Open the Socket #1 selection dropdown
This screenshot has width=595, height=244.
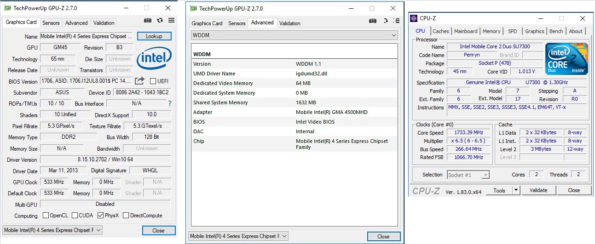click(x=468, y=175)
